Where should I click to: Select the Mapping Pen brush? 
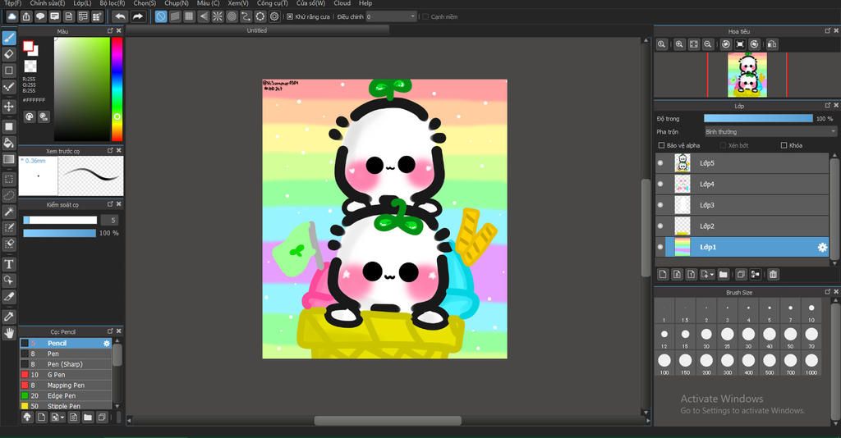tap(66, 385)
